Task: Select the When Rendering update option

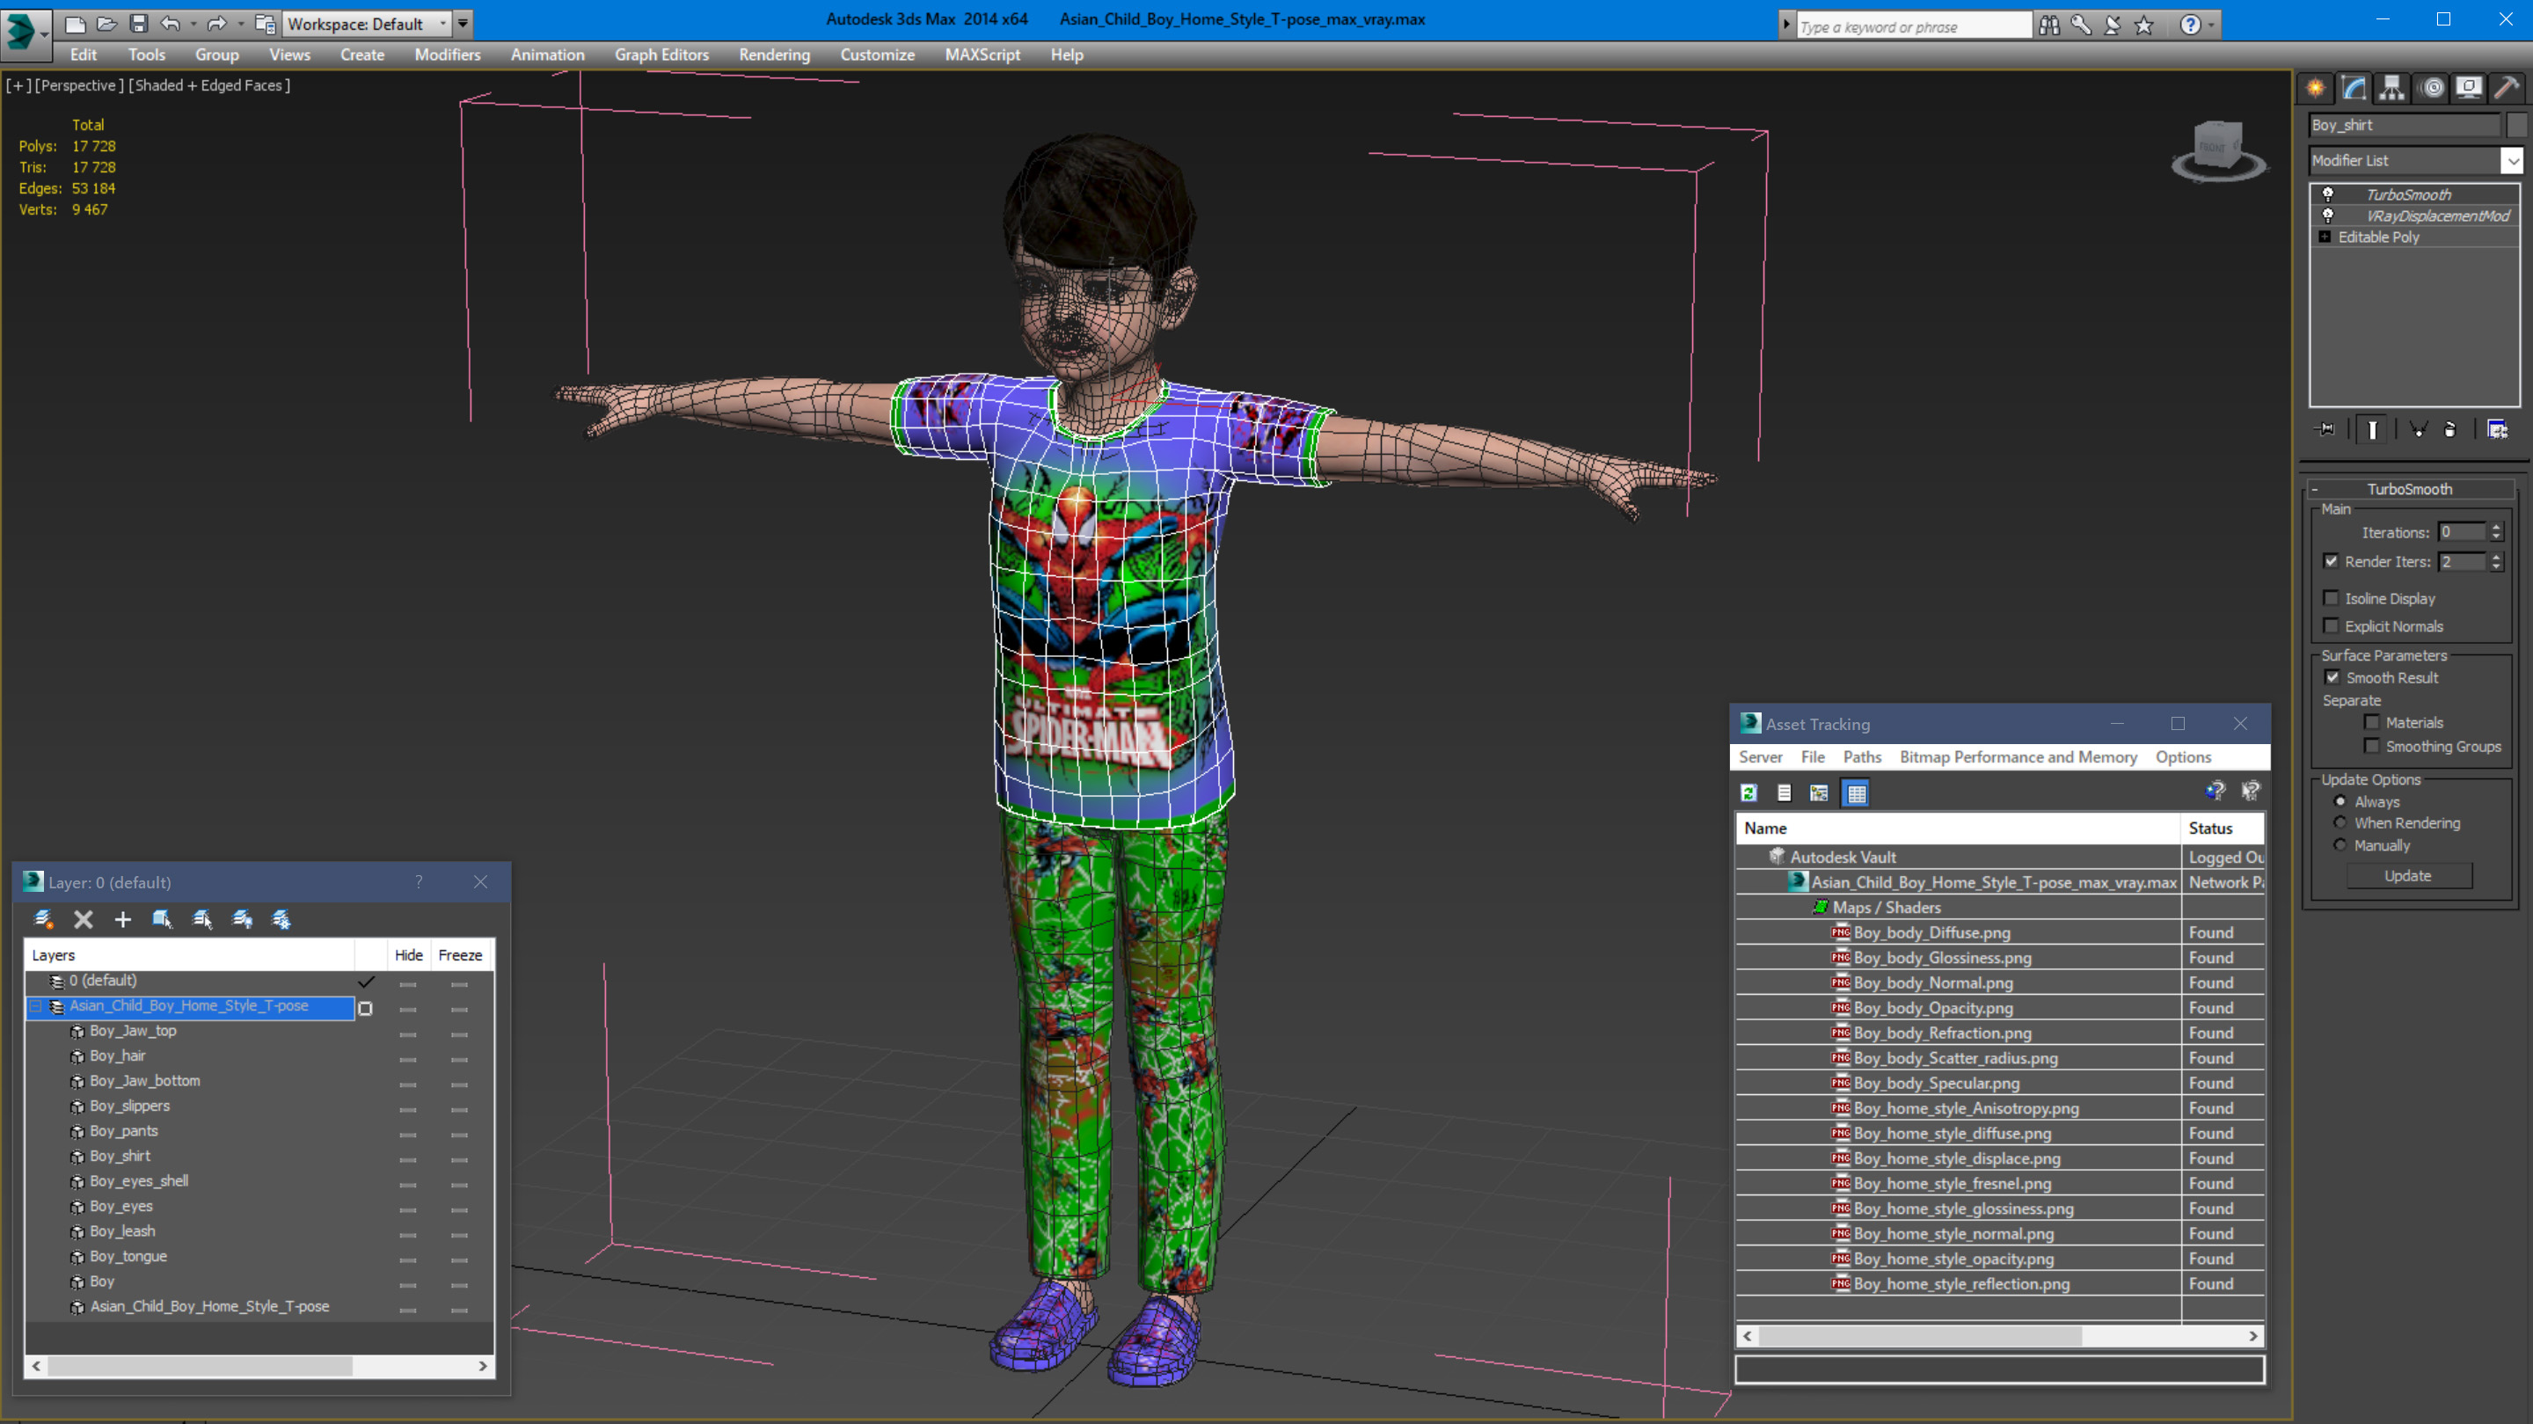Action: click(x=2340, y=823)
